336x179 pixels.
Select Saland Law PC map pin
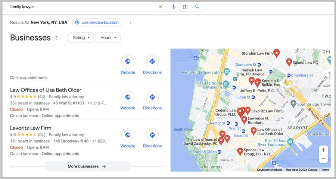coord(289,62)
